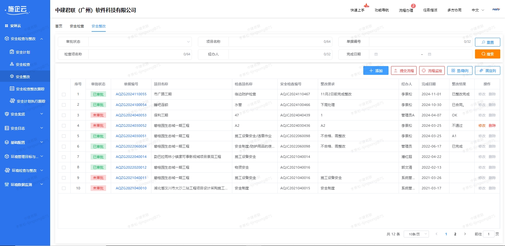Open 任务指派 in the header
The height and width of the screenshot is (246, 505).
click(x=430, y=10)
